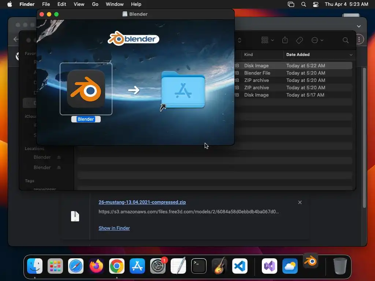Open Visual Studio Code from the Dock
Image resolution: width=375 pixels, height=281 pixels.
pos(240,266)
